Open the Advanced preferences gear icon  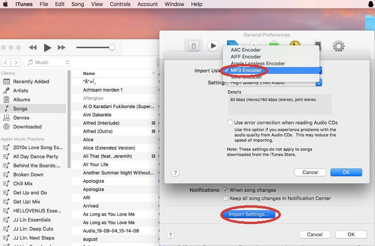pos(338,46)
